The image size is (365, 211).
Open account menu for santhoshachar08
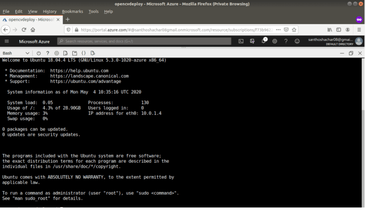[335, 41]
